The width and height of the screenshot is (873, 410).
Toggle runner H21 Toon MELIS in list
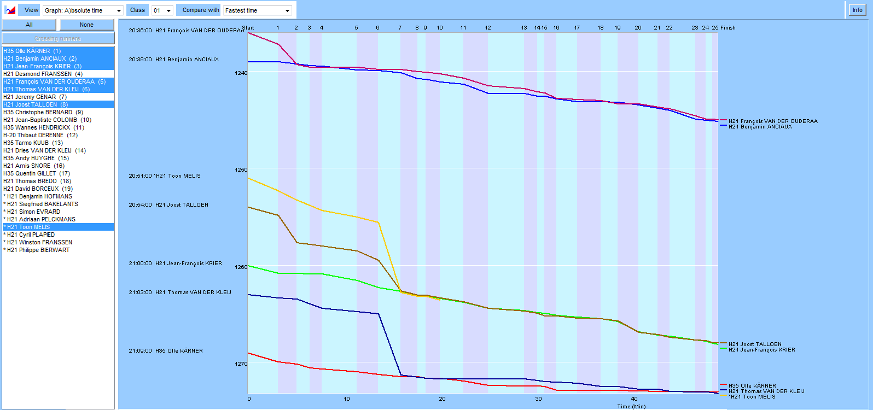coord(58,227)
